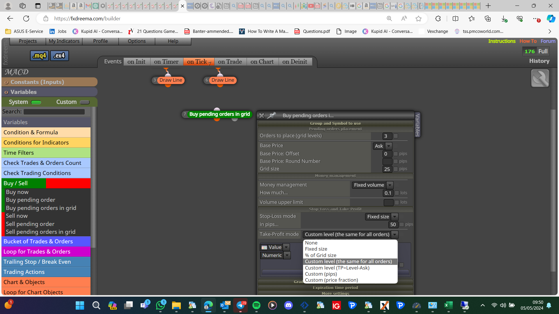
Task: Open Microsoft Teams from the taskbar
Action: (144, 305)
